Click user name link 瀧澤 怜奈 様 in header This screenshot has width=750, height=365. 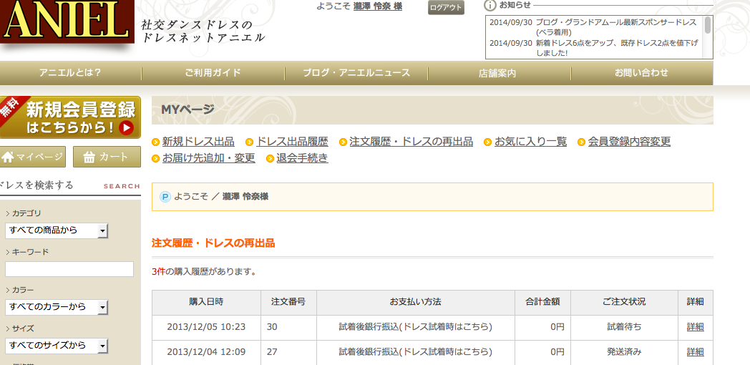click(377, 6)
